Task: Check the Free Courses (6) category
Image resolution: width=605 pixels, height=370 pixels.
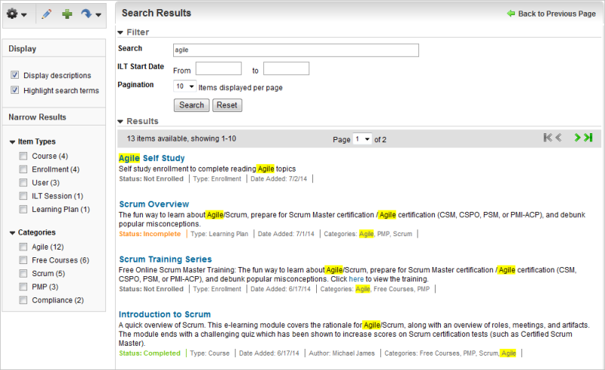Action: (x=23, y=260)
